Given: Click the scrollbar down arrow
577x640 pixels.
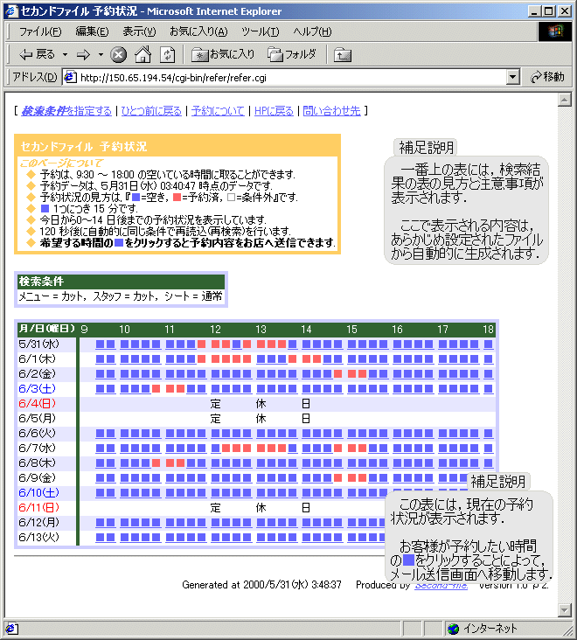Looking at the screenshot, I should [x=565, y=610].
